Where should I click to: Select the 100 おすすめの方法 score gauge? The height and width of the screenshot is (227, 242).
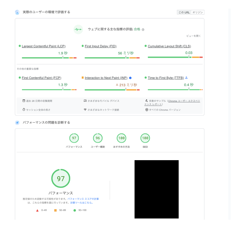[121, 138]
